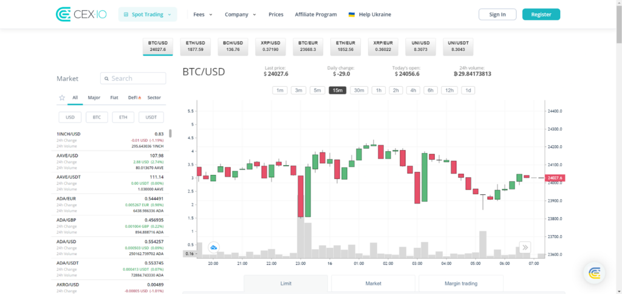Toggle the USD currency filter
Screen dimensions: 622x294
point(70,117)
